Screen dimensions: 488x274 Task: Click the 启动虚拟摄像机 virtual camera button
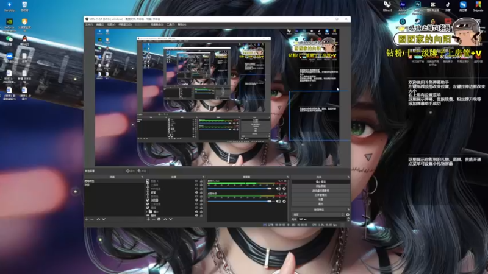tap(321, 191)
